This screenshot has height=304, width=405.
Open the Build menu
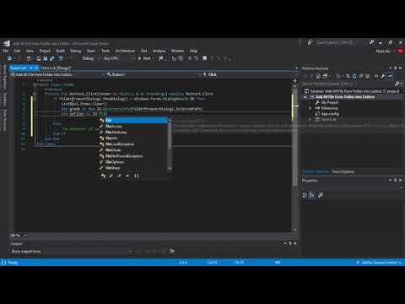[60, 51]
